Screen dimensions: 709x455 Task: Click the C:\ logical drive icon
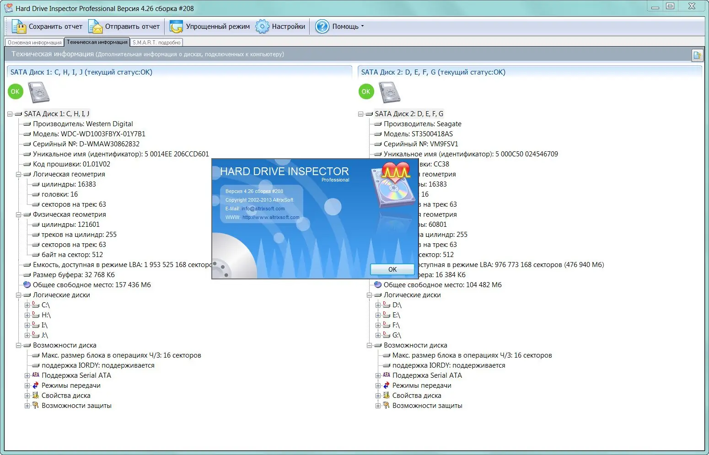coord(36,305)
